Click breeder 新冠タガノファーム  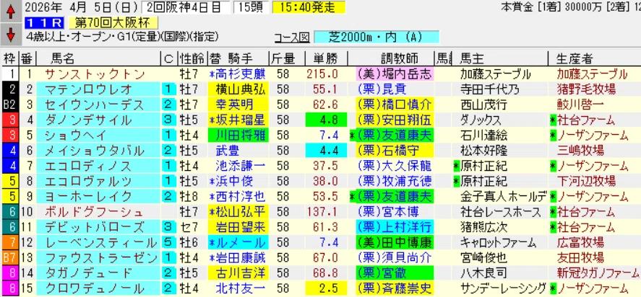pos(598,274)
